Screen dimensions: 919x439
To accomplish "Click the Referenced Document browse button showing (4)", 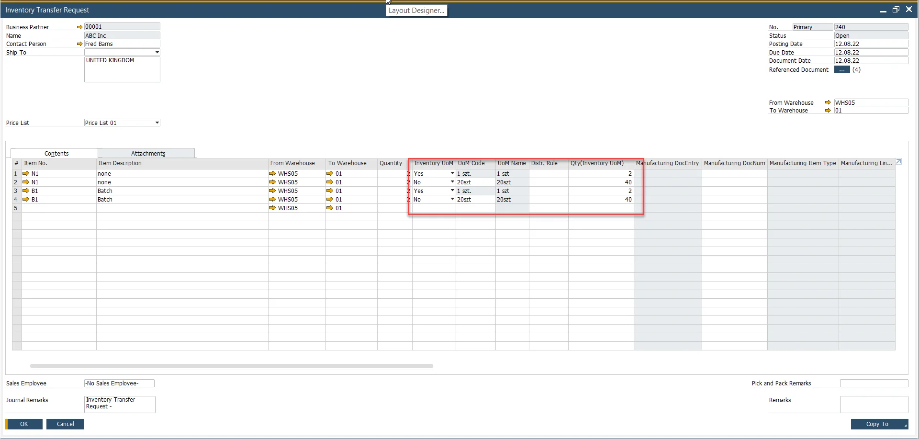I will pyautogui.click(x=842, y=69).
